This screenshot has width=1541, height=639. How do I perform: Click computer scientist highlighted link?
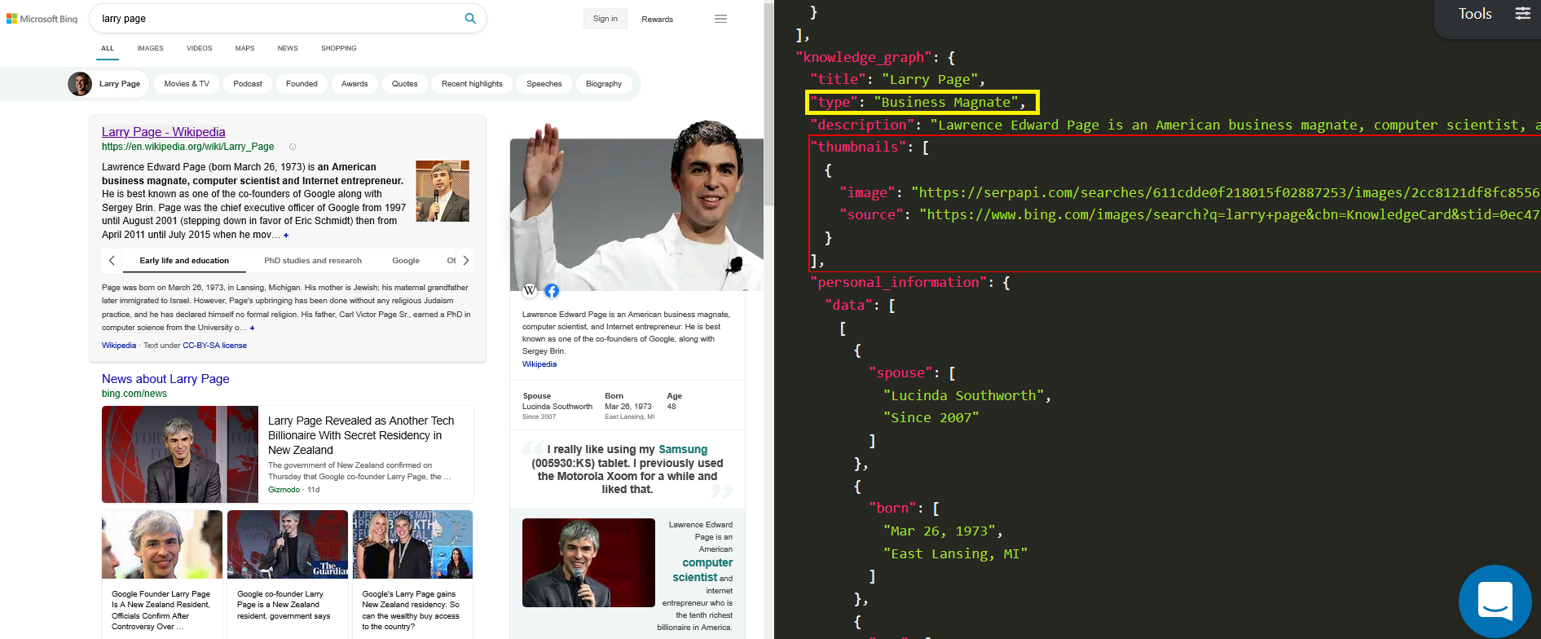[702, 570]
